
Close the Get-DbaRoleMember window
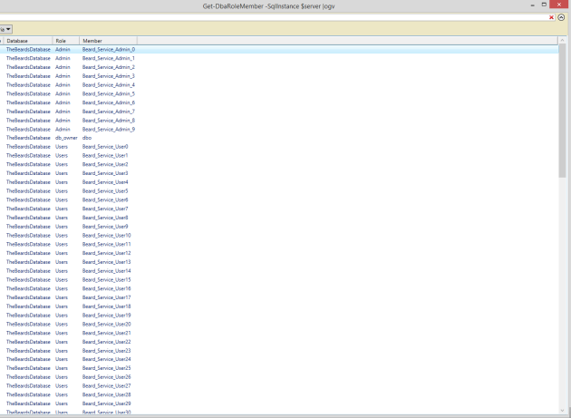pyautogui.click(x=559, y=5)
